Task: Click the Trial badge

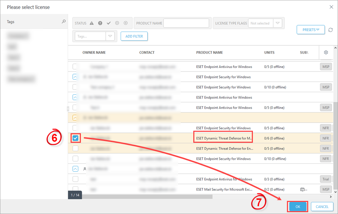Action: point(326,179)
